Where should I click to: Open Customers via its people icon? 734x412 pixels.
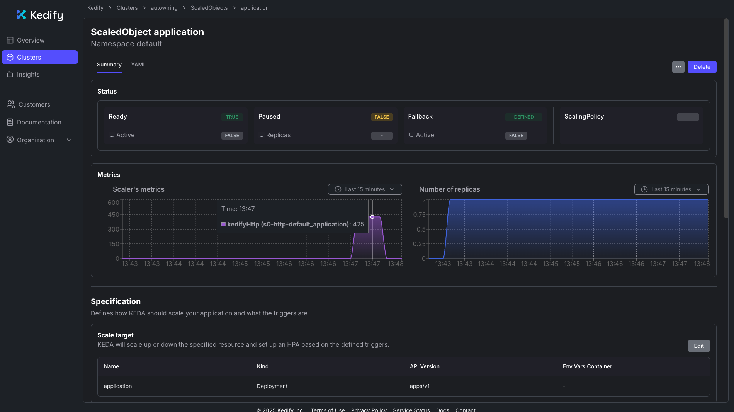(x=11, y=104)
